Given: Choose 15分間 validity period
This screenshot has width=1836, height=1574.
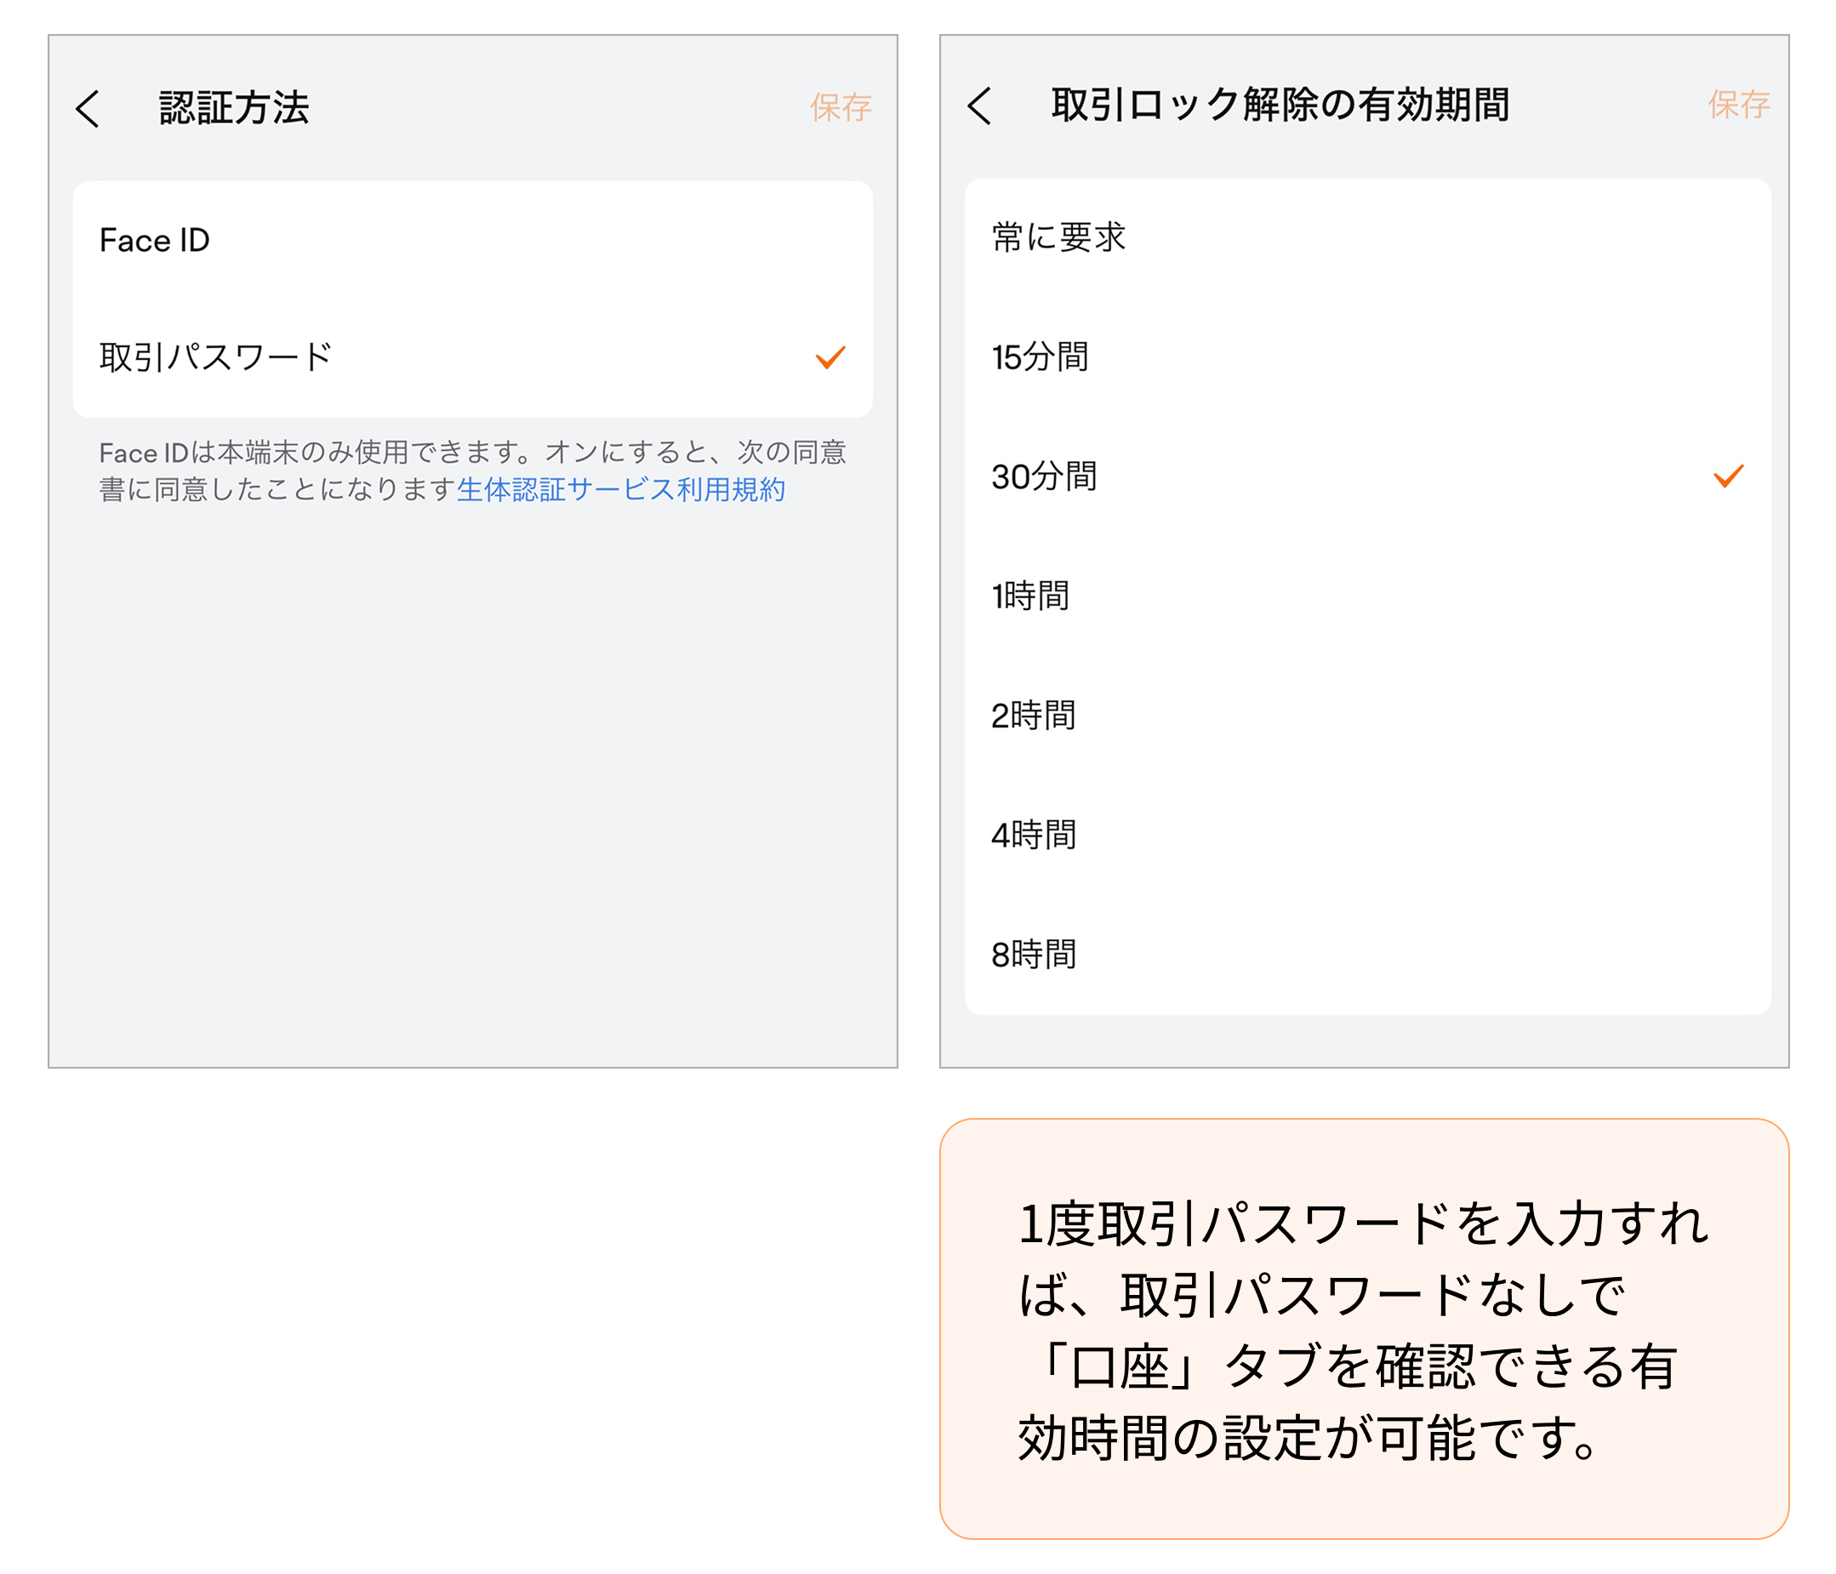Looking at the screenshot, I should tap(1041, 357).
